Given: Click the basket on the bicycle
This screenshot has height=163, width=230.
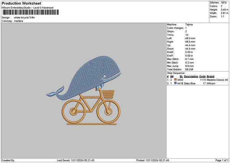Looking at the screenshot, I should click(109, 93).
